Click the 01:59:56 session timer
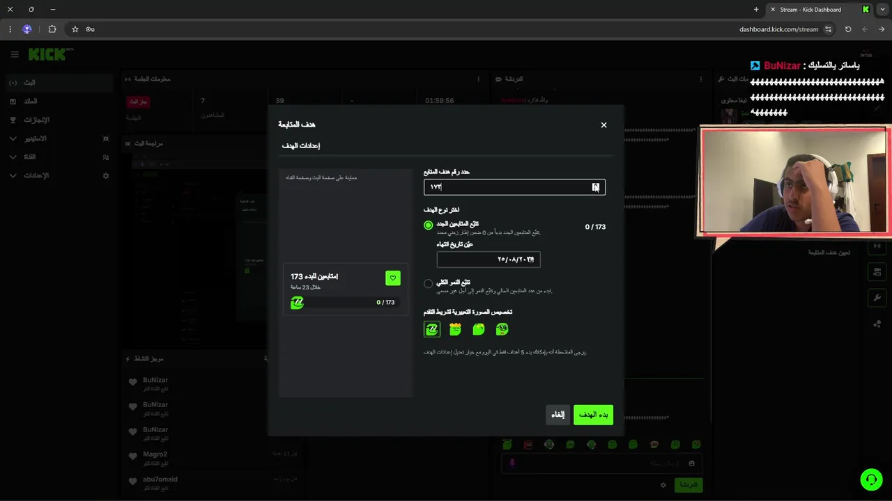Viewport: 892px width, 501px height. point(439,101)
